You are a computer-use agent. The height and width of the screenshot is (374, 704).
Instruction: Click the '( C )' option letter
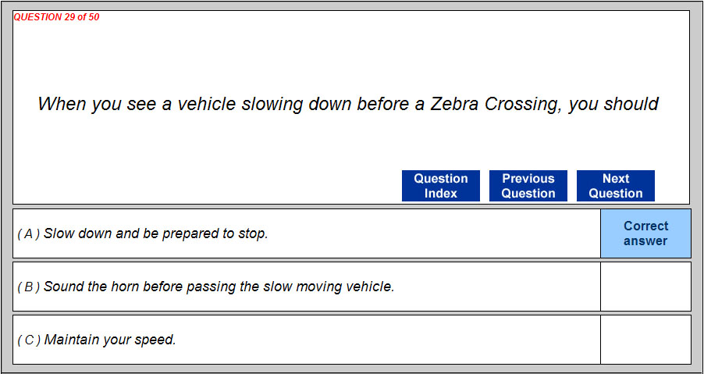pyautogui.click(x=29, y=340)
